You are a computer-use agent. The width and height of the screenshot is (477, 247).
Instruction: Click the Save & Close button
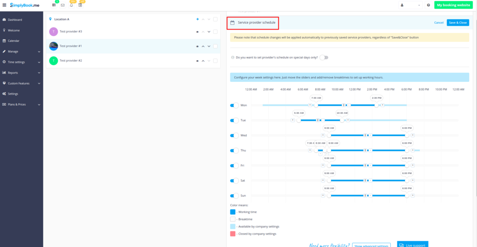pyautogui.click(x=457, y=23)
